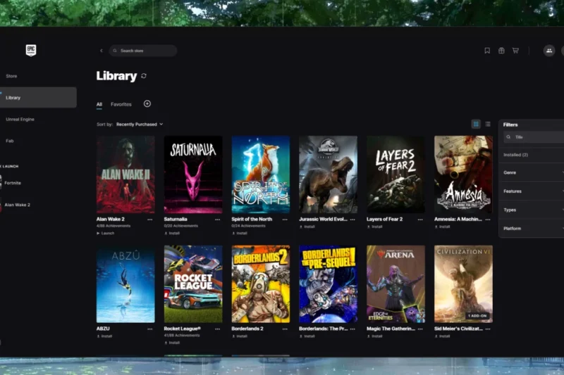Image resolution: width=564 pixels, height=375 pixels.
Task: Quick launch Fortnite from sidebar
Action: pyautogui.click(x=13, y=183)
